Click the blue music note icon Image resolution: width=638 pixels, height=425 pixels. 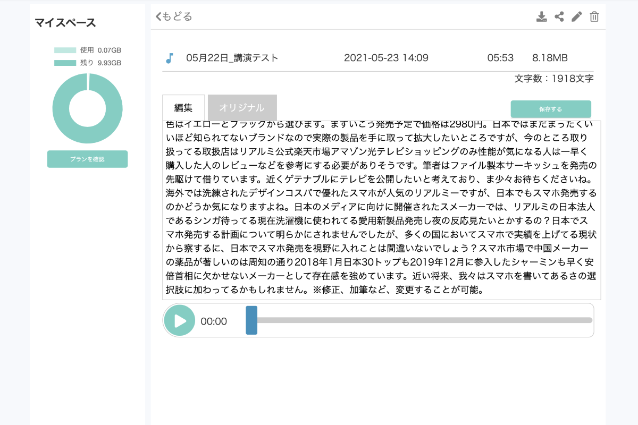pos(169,58)
